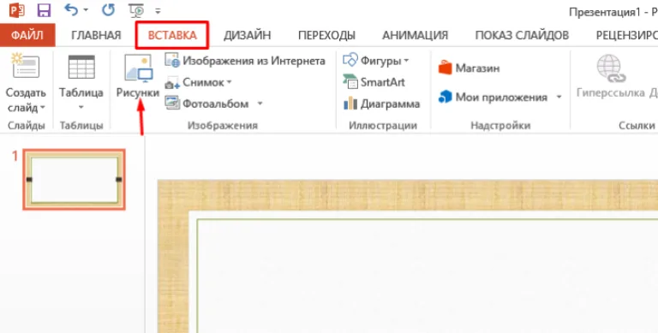The width and height of the screenshot is (658, 333).
Task: Click the Фотоальбом icon
Action: click(x=172, y=103)
